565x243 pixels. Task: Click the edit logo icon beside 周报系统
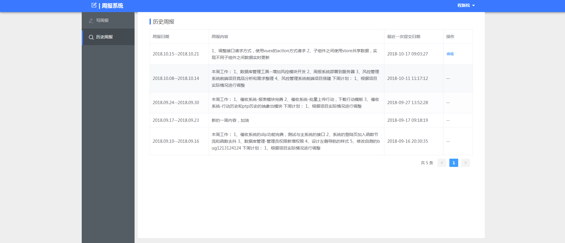(x=94, y=5)
